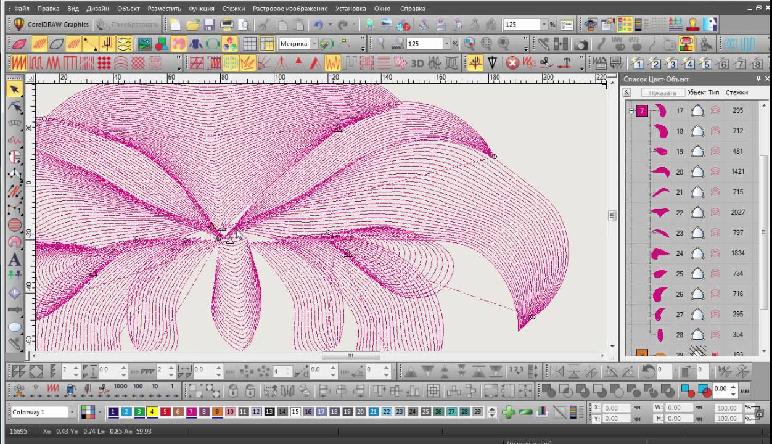
Task: Open second-row zoom factor 125 dropdown
Action: (x=447, y=44)
